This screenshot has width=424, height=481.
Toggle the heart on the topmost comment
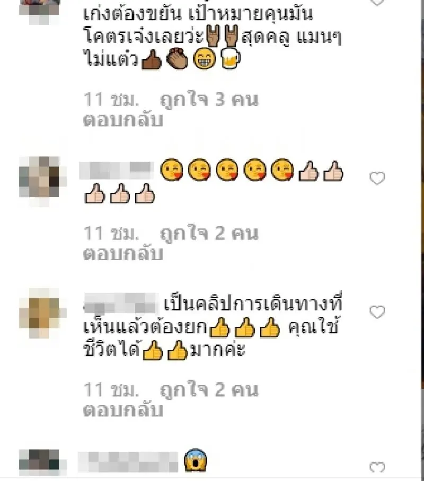pos(377,3)
